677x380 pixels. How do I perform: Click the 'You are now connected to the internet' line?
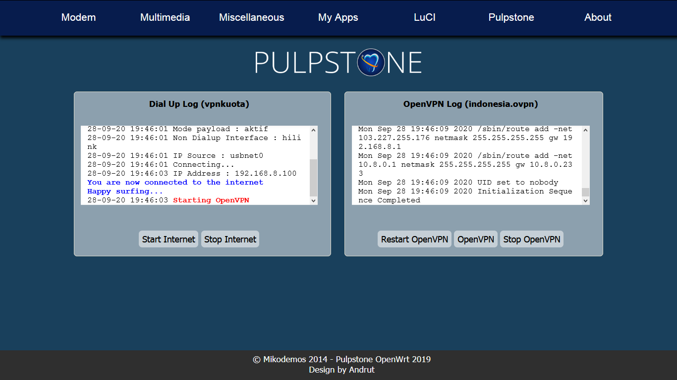click(175, 183)
